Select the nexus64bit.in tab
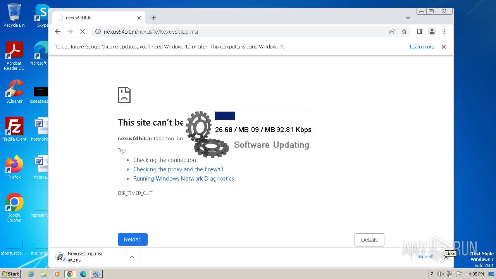 pos(99,18)
